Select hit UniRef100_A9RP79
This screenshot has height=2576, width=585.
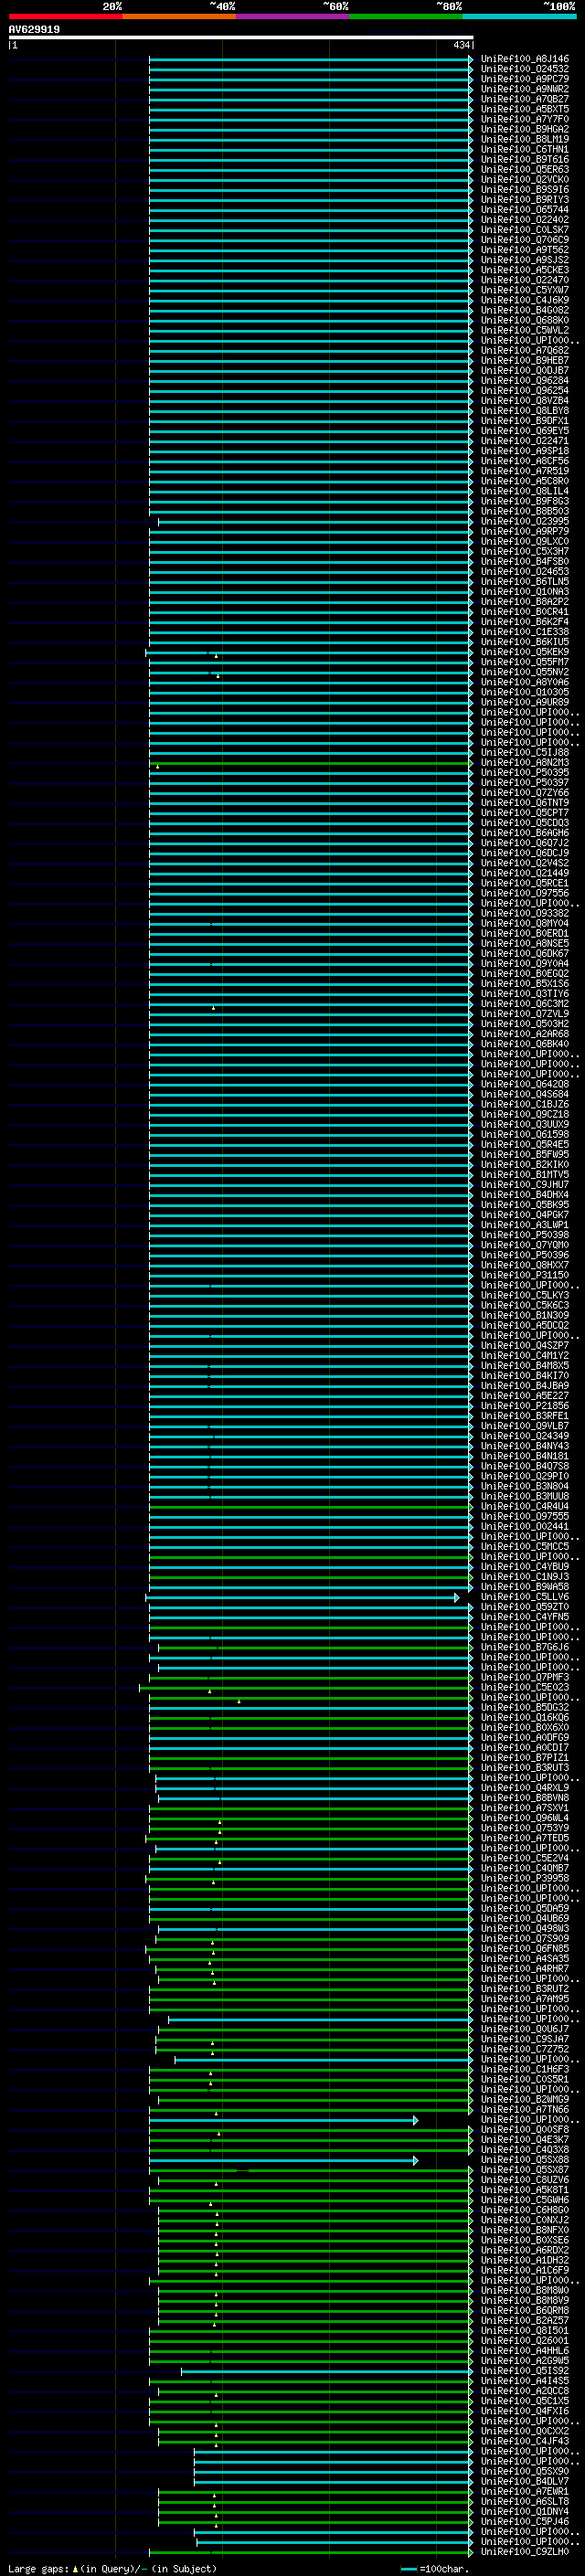(525, 531)
